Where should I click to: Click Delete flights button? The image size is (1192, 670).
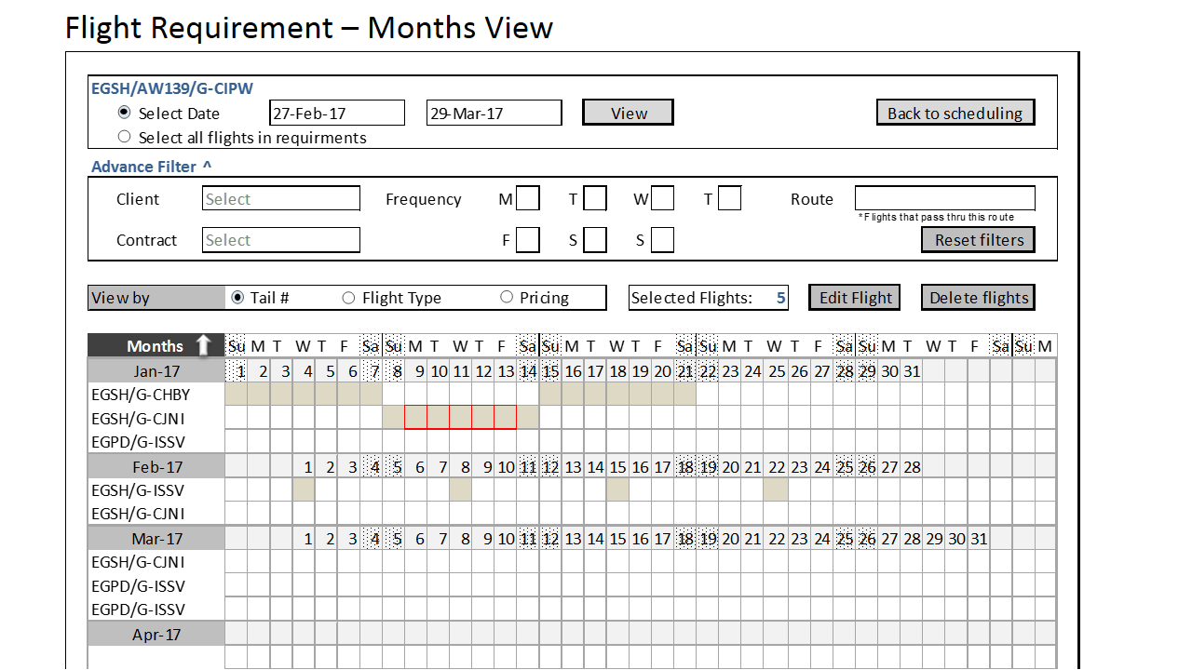pos(978,298)
